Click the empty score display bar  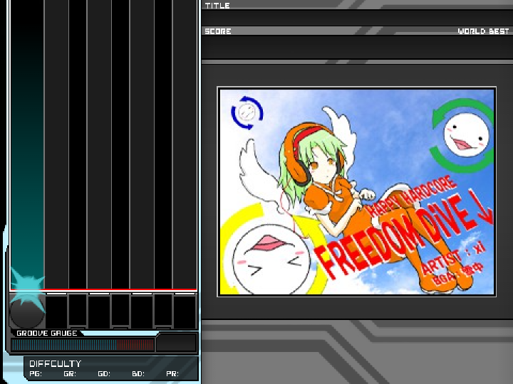357,47
